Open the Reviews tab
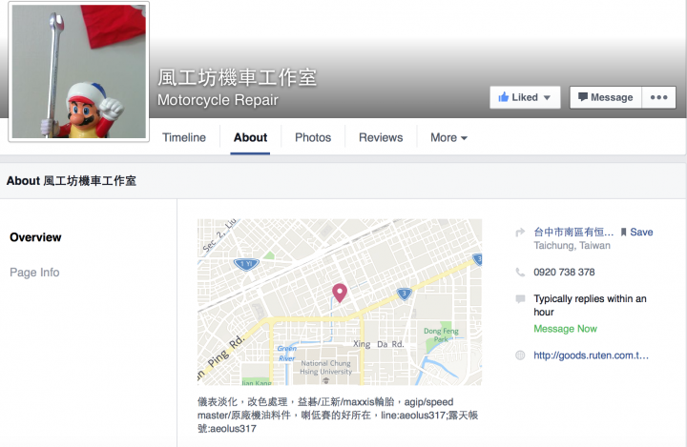687x447 pixels. click(x=381, y=137)
